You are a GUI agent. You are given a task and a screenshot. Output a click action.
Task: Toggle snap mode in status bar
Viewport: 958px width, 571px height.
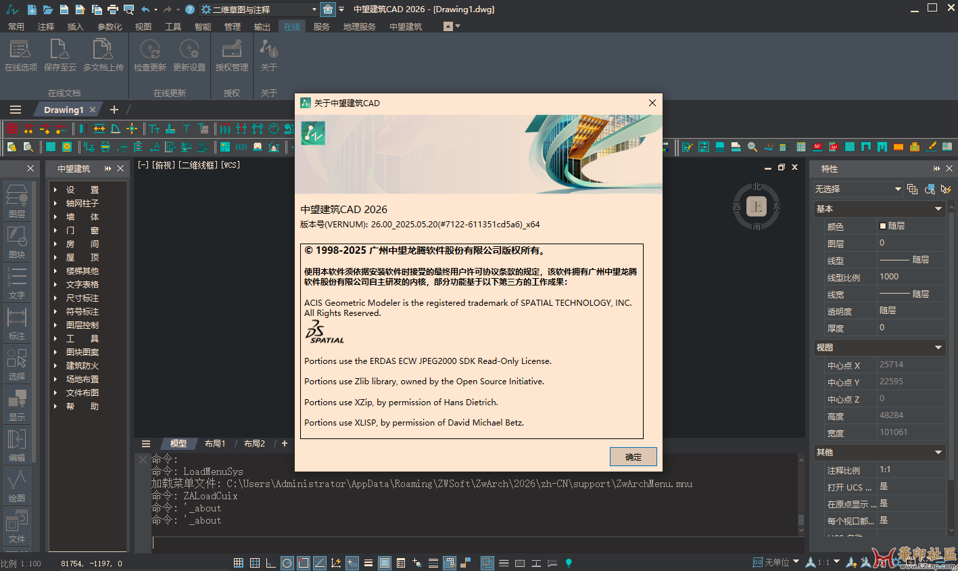(x=239, y=563)
